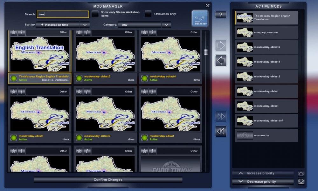Click the Increase priority button
This screenshot has width=318, height=191.
[263, 173]
